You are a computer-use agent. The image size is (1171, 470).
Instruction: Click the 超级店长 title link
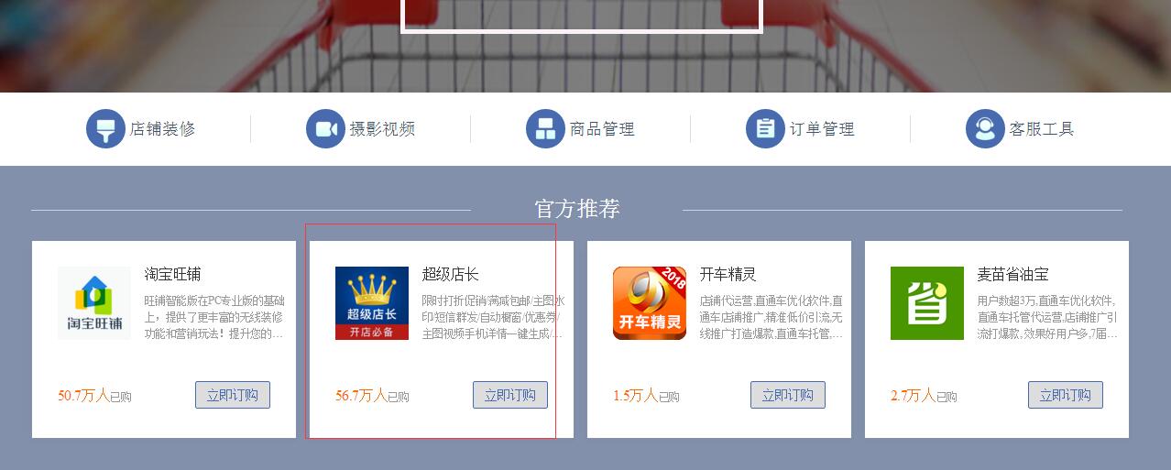pyautogui.click(x=450, y=274)
